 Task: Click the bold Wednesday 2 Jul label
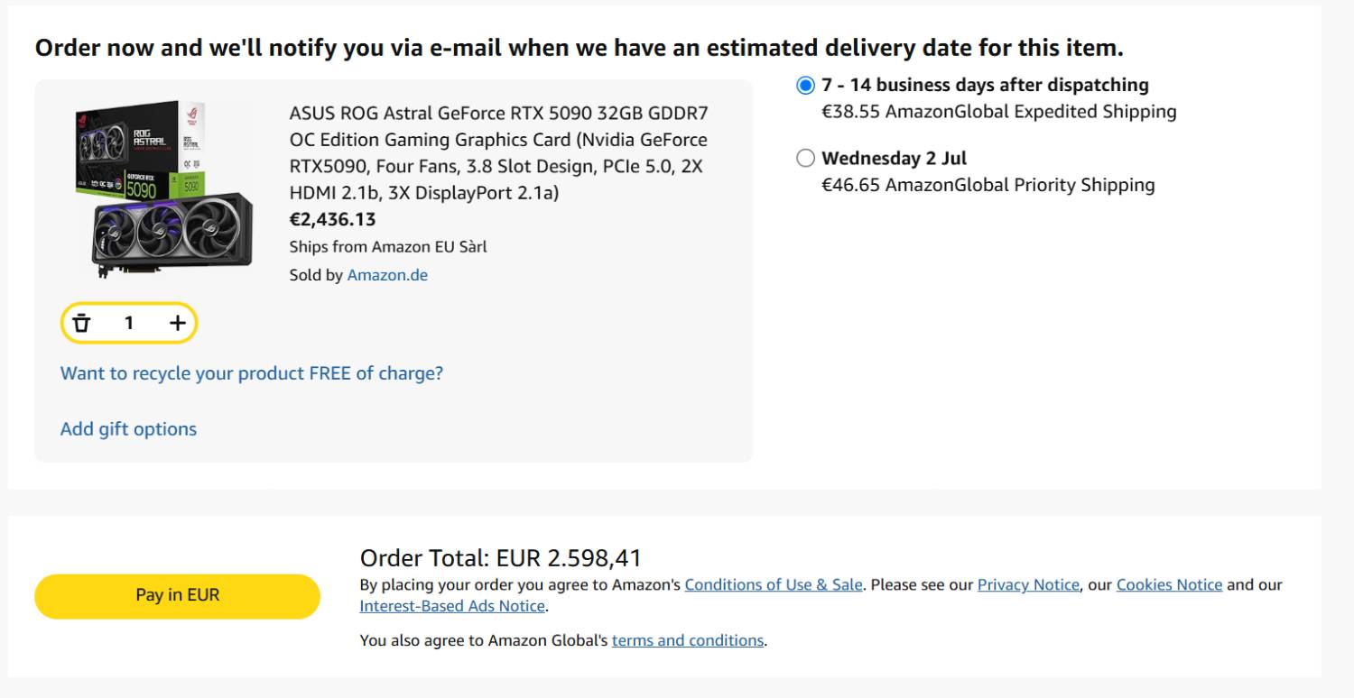pyautogui.click(x=894, y=159)
